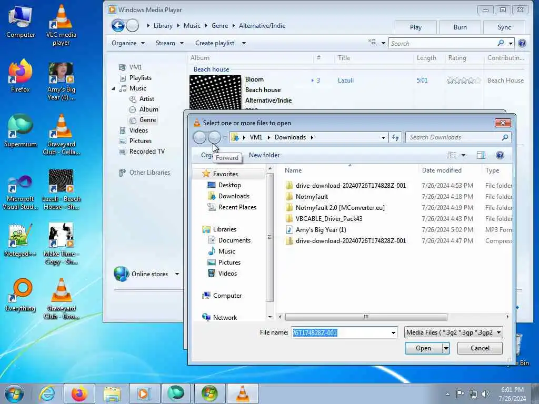Click the Media Player search magnifier icon
This screenshot has height=404, width=539.
click(x=501, y=43)
